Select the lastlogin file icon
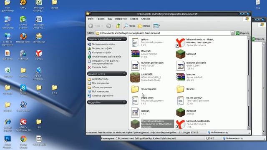The height and width of the screenshot is (150, 267). point(135,112)
